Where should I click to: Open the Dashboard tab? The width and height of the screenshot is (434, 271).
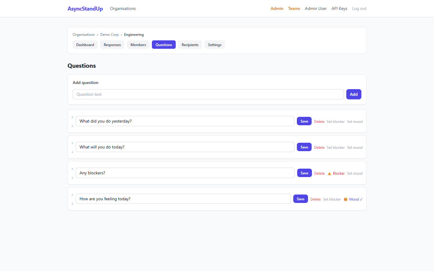[x=85, y=45]
